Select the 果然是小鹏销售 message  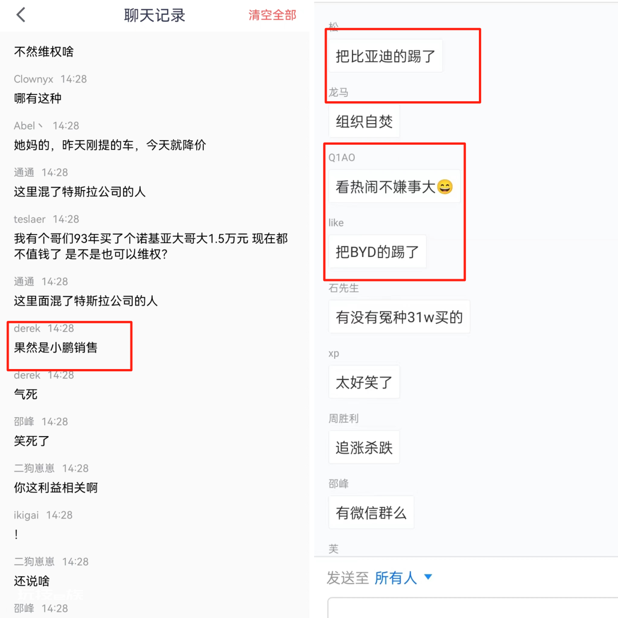[56, 347]
